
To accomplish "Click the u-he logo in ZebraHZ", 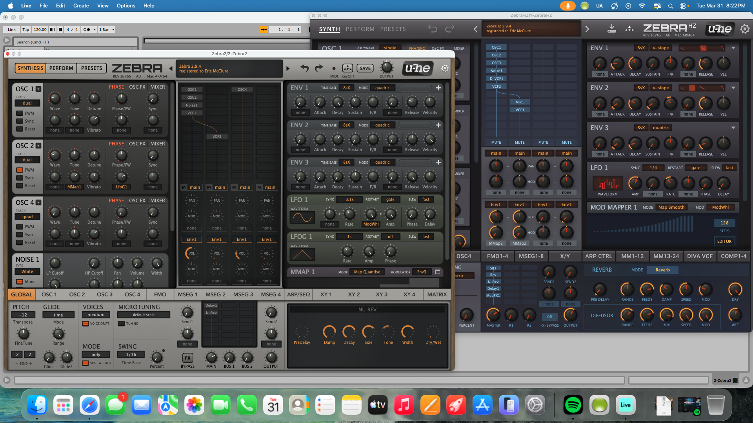I will (720, 29).
